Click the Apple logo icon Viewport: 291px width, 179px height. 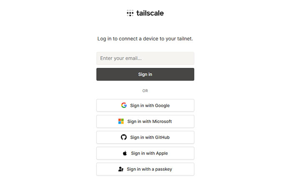point(125,153)
